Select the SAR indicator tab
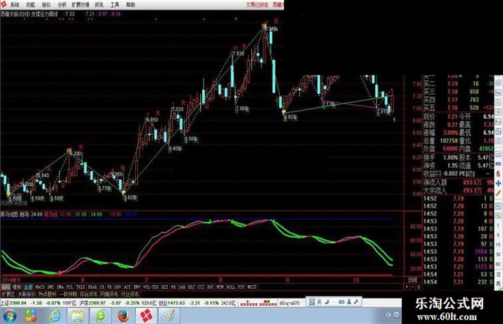503x324 pixels. pyautogui.click(x=182, y=287)
